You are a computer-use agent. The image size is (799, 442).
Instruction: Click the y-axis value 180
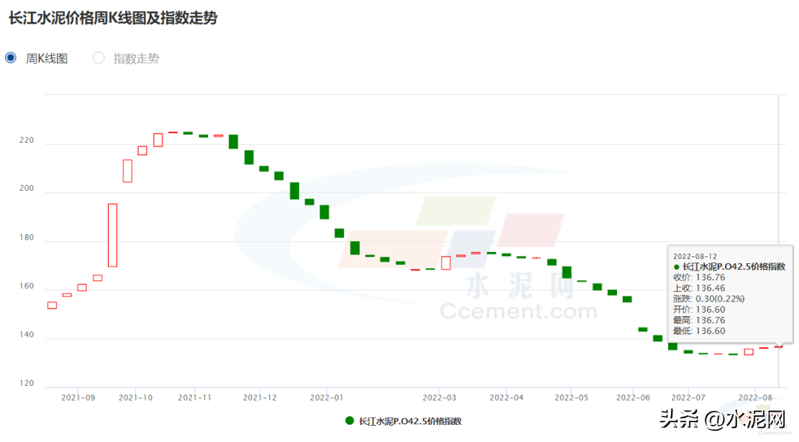(27, 237)
